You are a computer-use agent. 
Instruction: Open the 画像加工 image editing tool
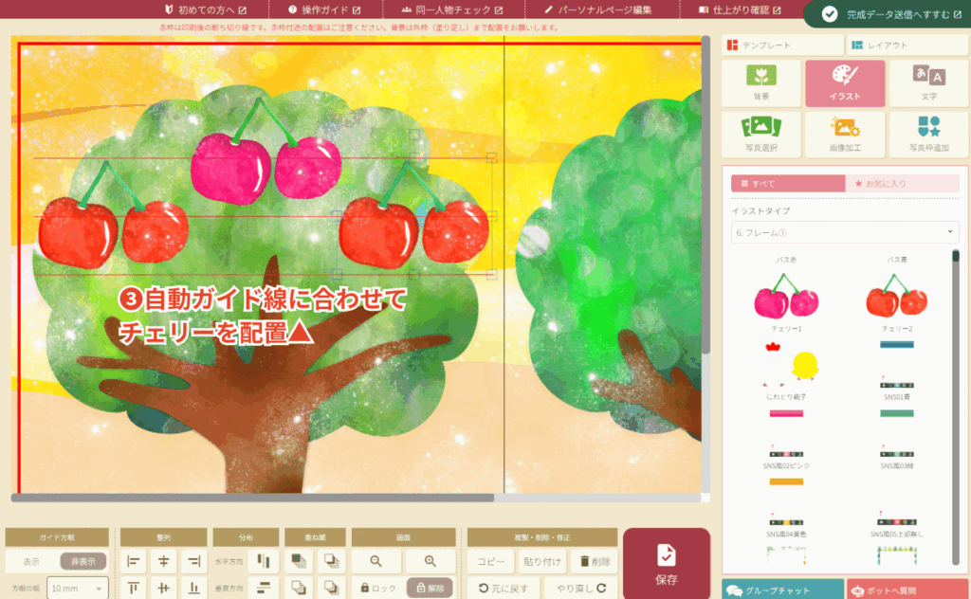coord(844,135)
